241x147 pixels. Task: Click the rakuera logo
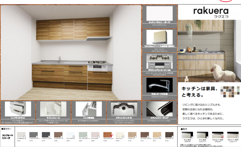click(x=208, y=12)
